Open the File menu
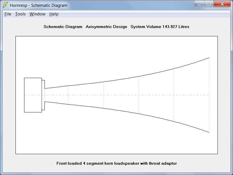 (x=8, y=14)
